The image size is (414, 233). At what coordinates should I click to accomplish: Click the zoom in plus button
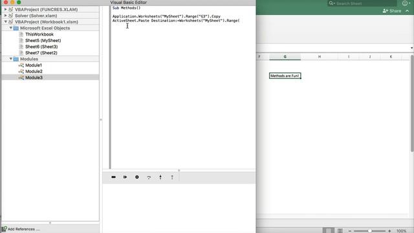[389, 231]
